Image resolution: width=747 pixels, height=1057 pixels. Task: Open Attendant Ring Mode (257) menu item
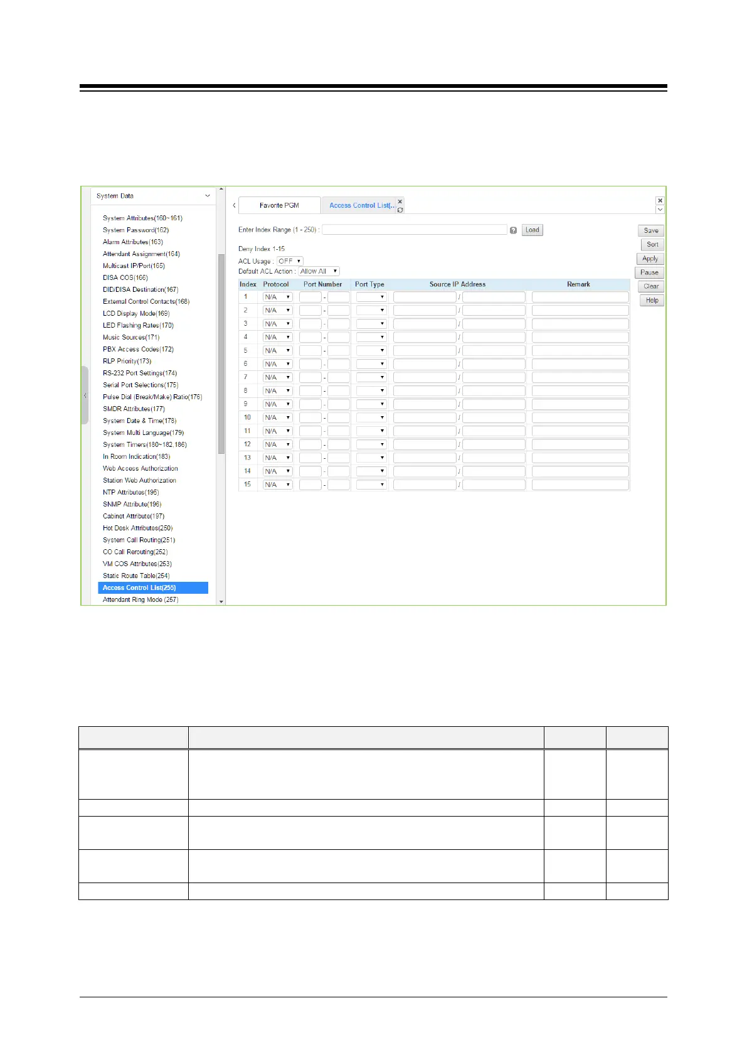coord(140,599)
